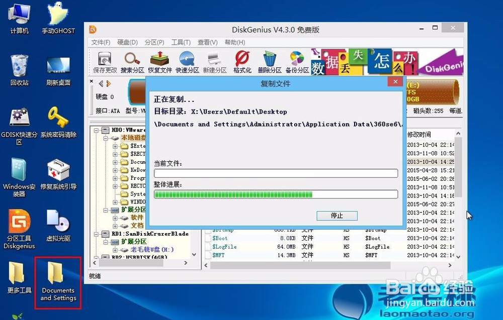Open 查看(V) menu

tap(208, 42)
